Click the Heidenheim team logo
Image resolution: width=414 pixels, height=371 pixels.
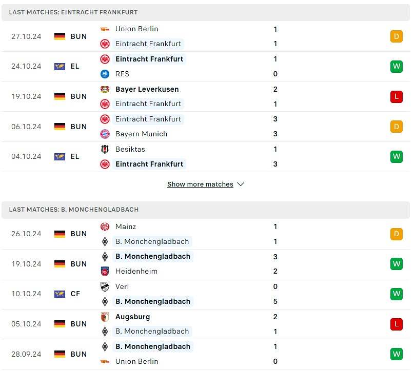pos(105,271)
